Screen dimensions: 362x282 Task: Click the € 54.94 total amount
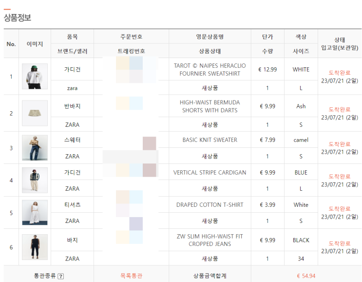(306, 276)
